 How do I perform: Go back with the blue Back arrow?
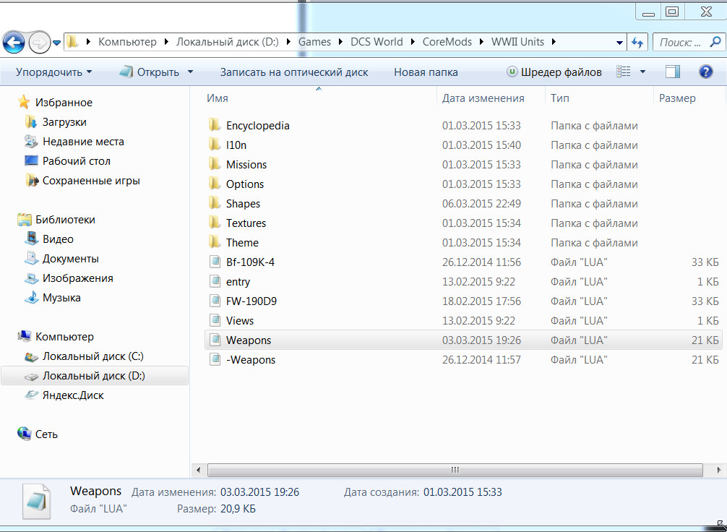[14, 43]
